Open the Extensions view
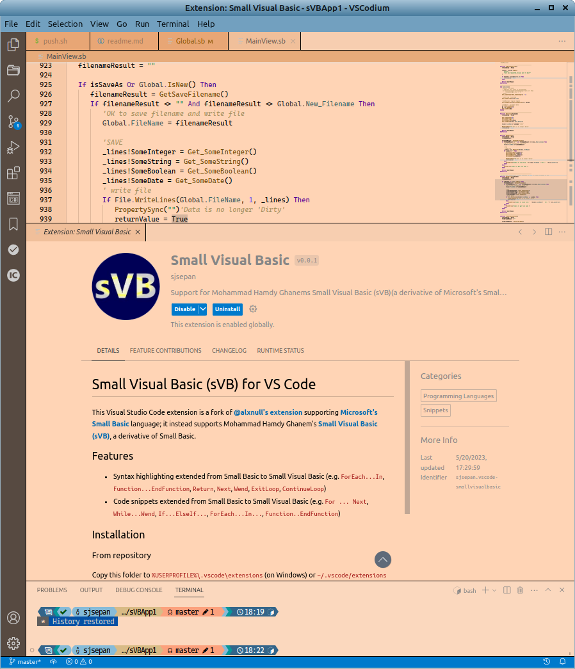The width and height of the screenshot is (575, 669). click(13, 173)
